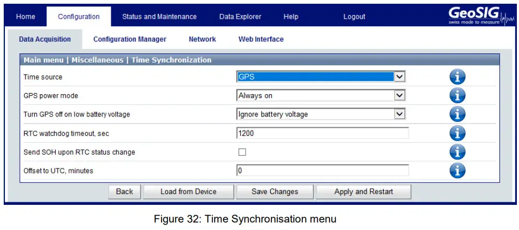Switch to the Status and Maintenance tab
This screenshot has width=519, height=230.
point(159,17)
